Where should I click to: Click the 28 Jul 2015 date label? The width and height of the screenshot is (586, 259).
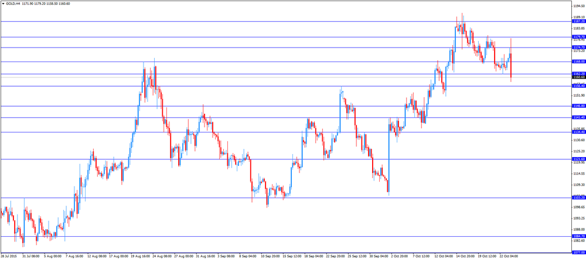(x=8, y=257)
